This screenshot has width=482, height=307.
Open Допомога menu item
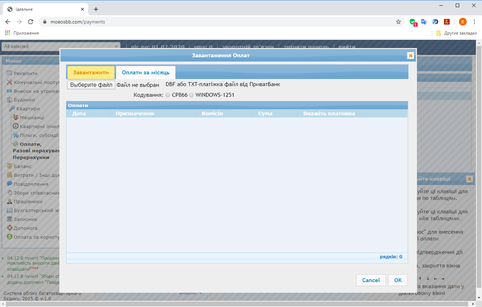pyautogui.click(x=26, y=228)
